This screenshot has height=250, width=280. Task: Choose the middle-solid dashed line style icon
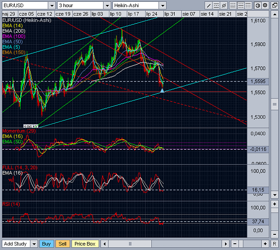pyautogui.click(x=241, y=5)
